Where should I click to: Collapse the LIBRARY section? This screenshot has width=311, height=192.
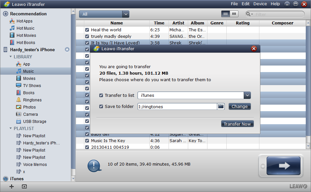[x=10, y=57]
